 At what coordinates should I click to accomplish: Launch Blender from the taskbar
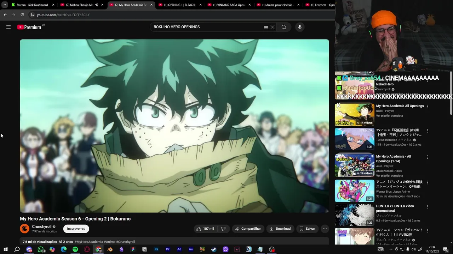pos(110,249)
